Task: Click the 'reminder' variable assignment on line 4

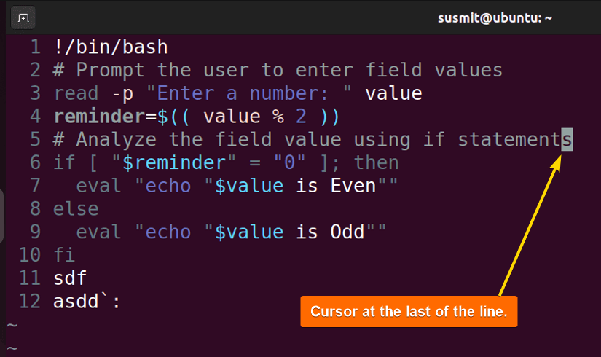Action: (99, 116)
